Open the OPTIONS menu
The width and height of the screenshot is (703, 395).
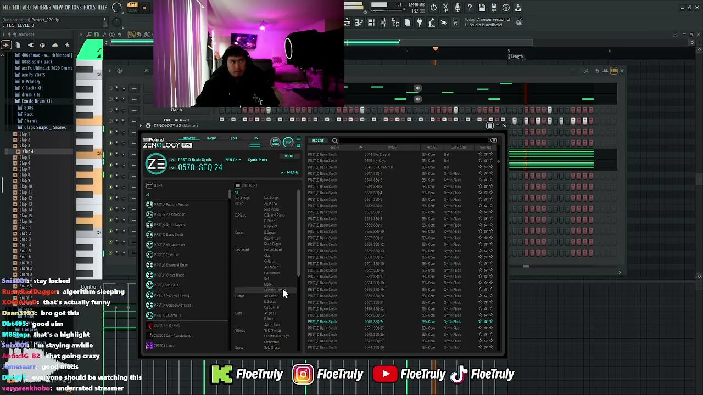tap(73, 7)
